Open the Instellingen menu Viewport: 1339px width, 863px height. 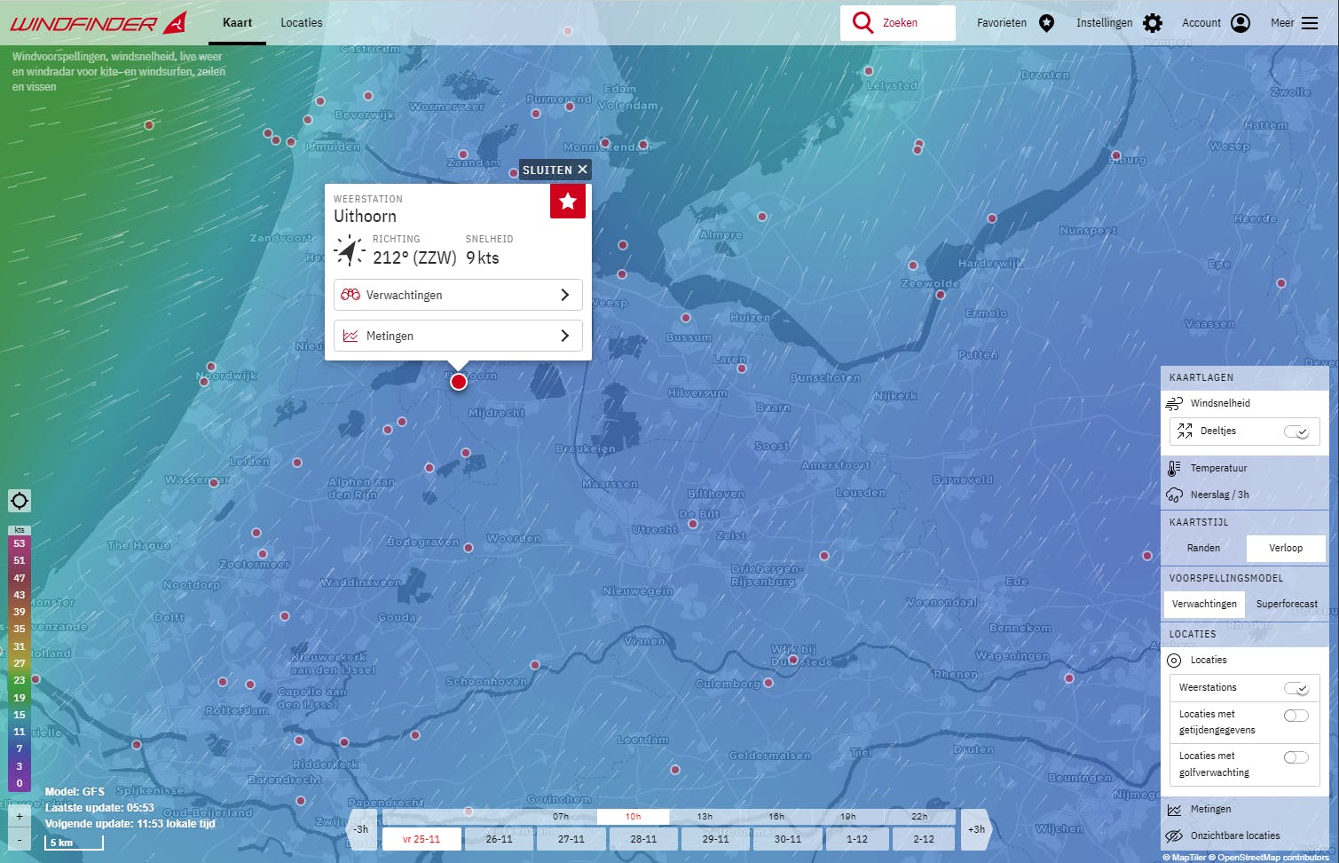1118,23
